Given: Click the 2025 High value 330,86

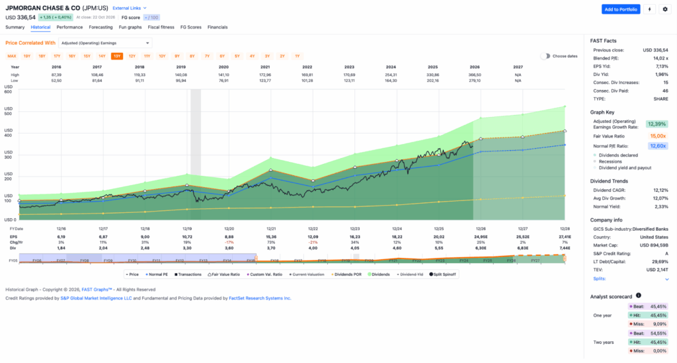Looking at the screenshot, I should pos(432,75).
